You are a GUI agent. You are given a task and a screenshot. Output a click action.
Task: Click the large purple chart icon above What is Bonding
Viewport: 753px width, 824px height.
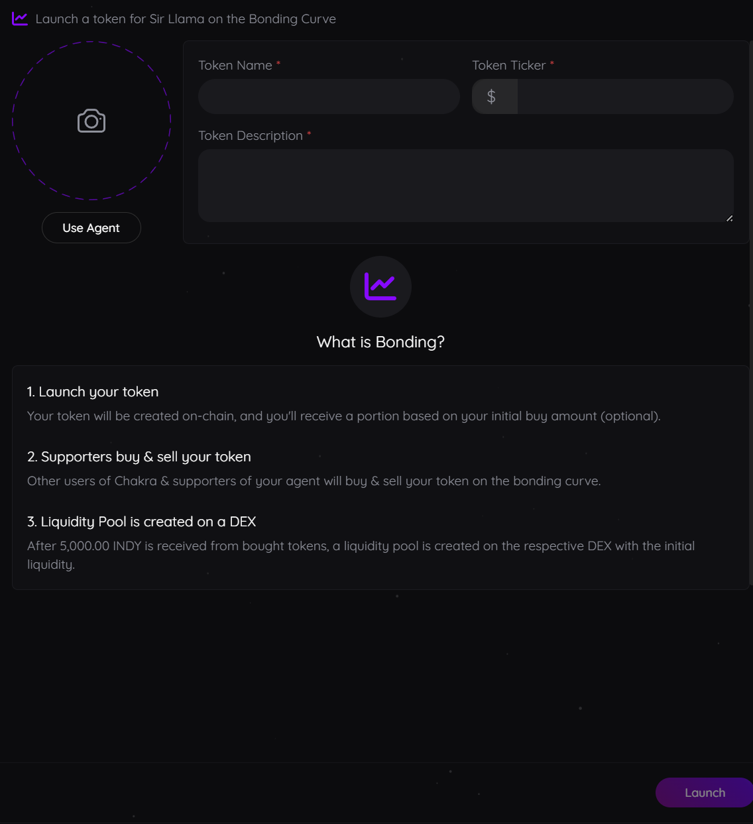[x=380, y=286]
